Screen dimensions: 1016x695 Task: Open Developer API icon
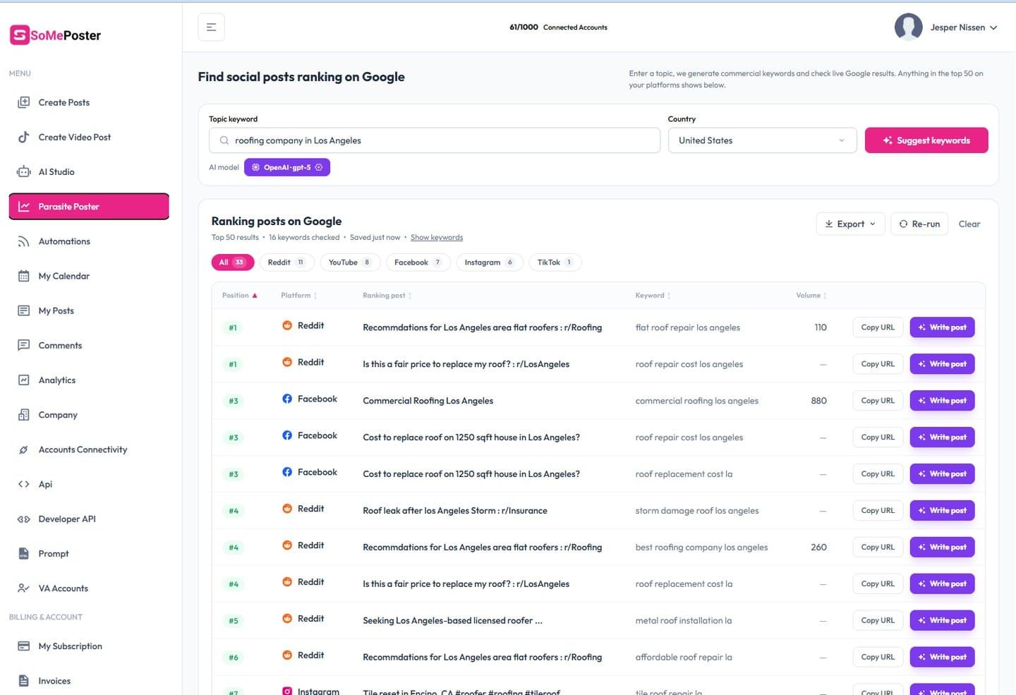(x=24, y=519)
